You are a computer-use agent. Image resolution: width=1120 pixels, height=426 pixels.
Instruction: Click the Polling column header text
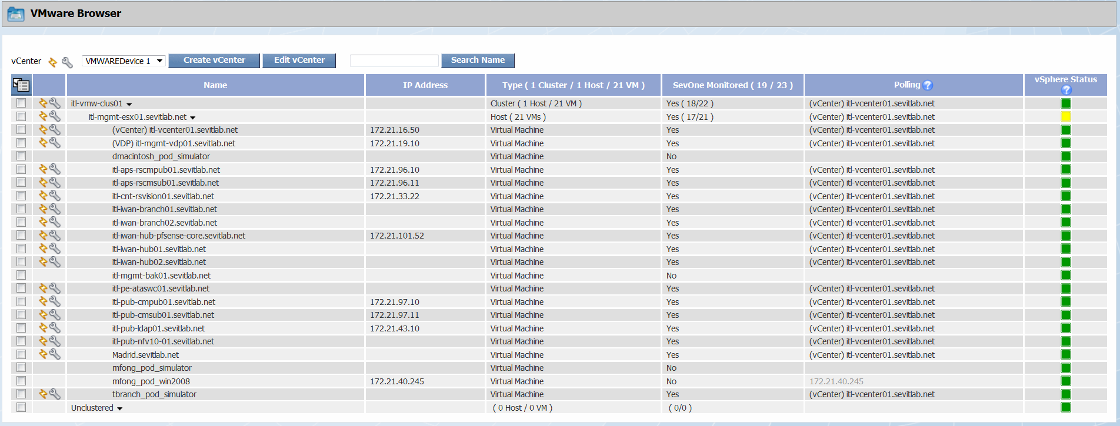(907, 85)
